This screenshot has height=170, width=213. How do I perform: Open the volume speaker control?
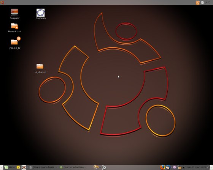[x=208, y=167]
